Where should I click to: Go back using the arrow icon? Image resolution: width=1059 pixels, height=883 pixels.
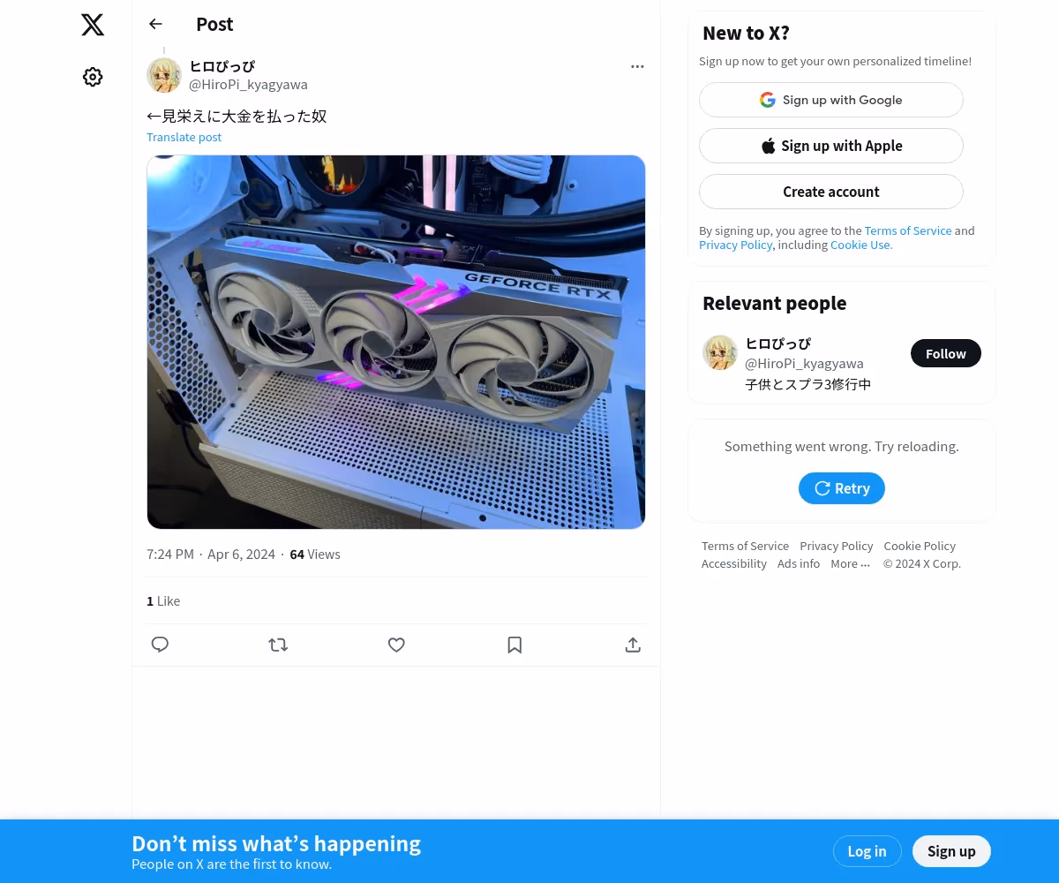(x=156, y=24)
